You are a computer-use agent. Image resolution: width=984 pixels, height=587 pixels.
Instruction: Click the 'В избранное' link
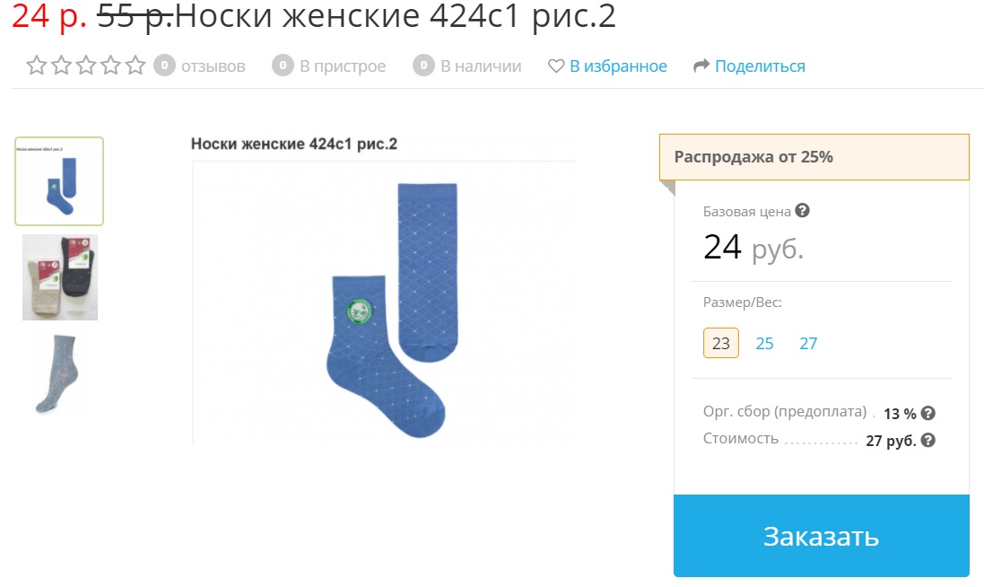tap(618, 66)
